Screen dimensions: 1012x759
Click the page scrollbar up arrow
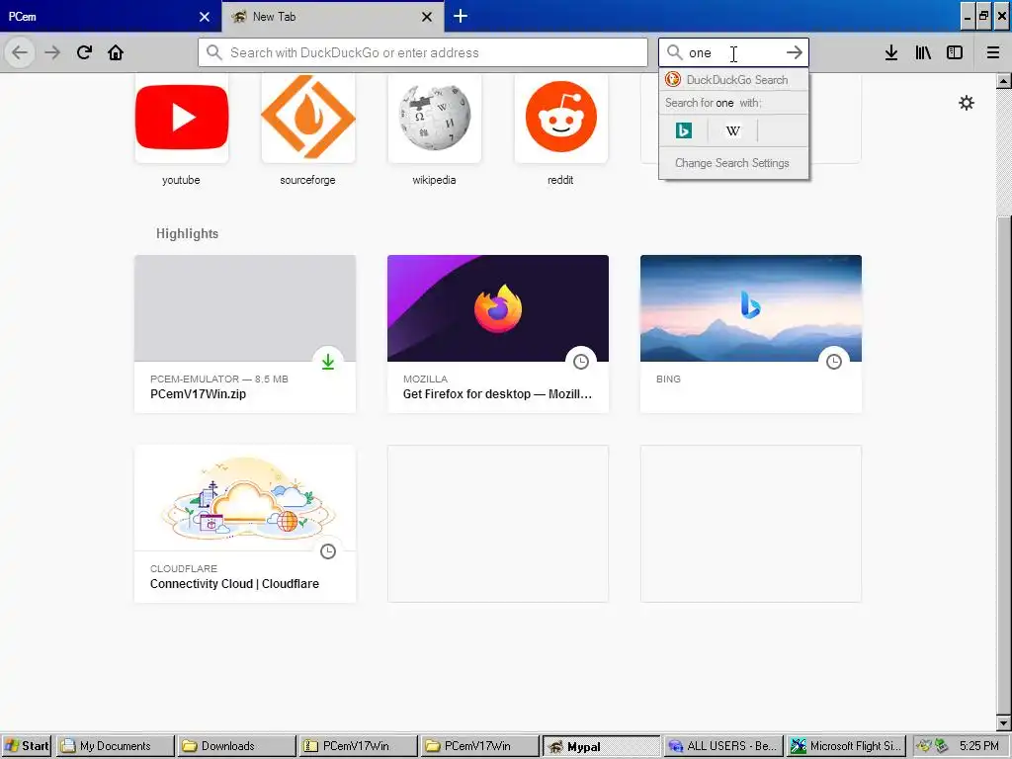point(1004,81)
